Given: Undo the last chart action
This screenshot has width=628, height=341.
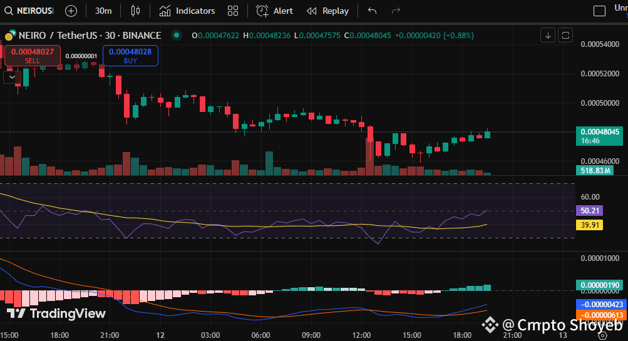Looking at the screenshot, I should [x=372, y=11].
